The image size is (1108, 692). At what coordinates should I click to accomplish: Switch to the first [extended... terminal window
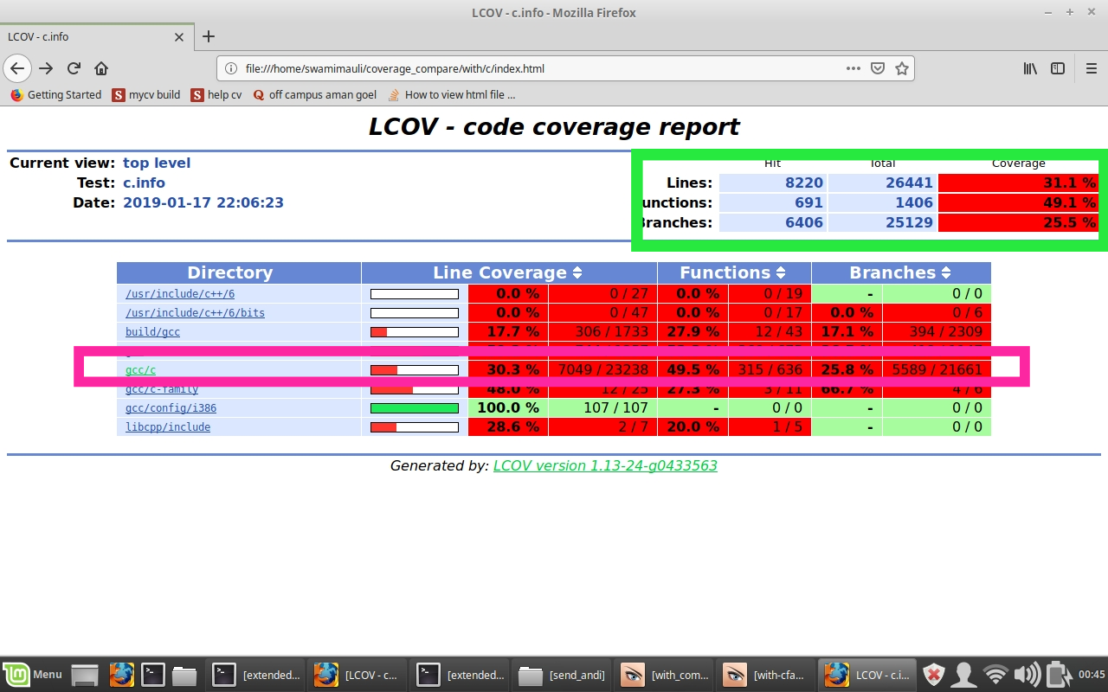pos(255,675)
